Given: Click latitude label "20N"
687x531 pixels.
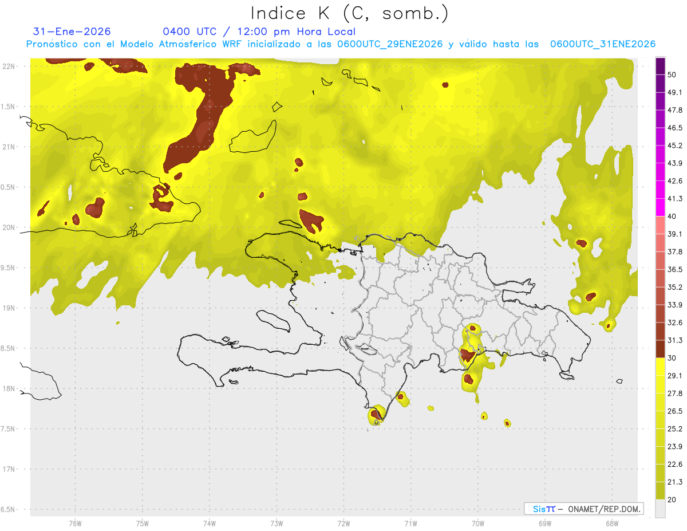Looking at the screenshot, I should (9, 227).
